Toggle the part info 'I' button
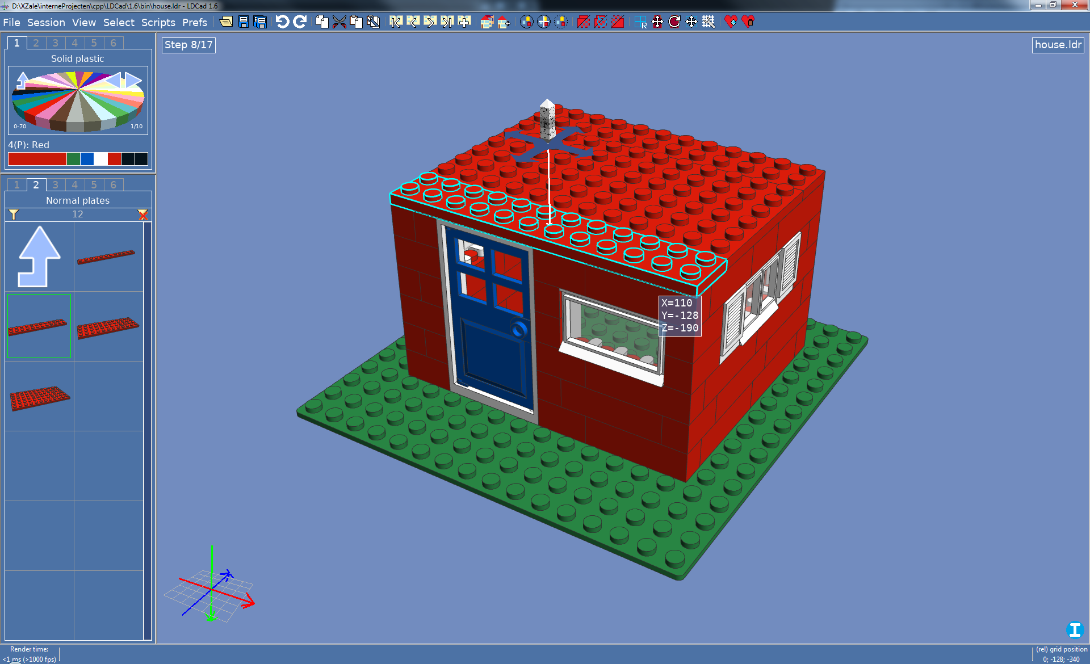 1074,629
